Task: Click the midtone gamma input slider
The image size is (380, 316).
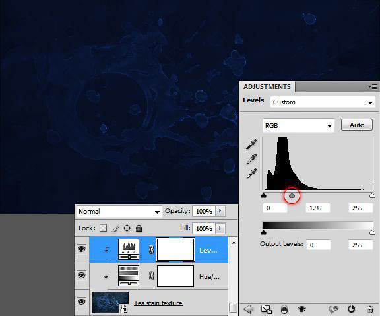Action: 292,195
